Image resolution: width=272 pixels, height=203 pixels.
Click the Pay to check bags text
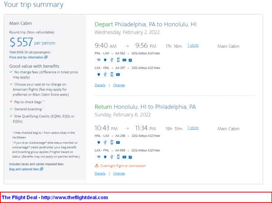[28, 102]
